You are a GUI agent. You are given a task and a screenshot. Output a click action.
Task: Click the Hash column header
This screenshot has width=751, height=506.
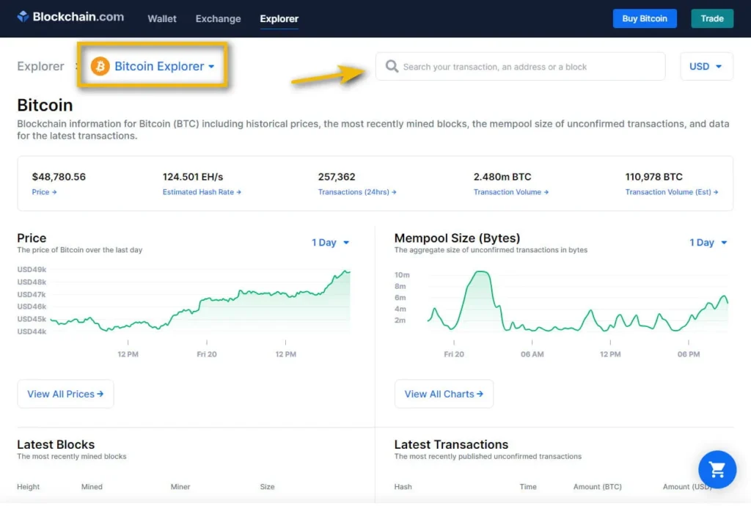[x=403, y=487]
